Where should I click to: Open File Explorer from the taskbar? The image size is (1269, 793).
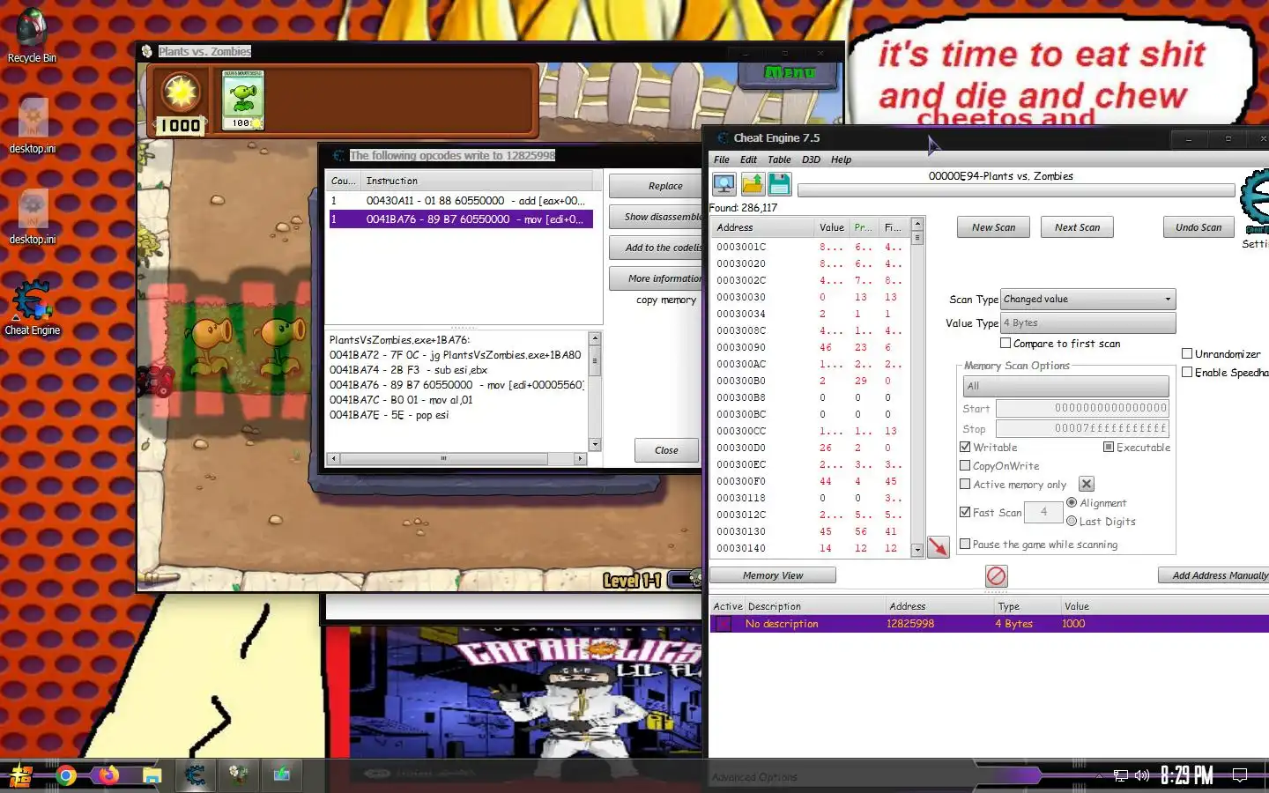(152, 775)
